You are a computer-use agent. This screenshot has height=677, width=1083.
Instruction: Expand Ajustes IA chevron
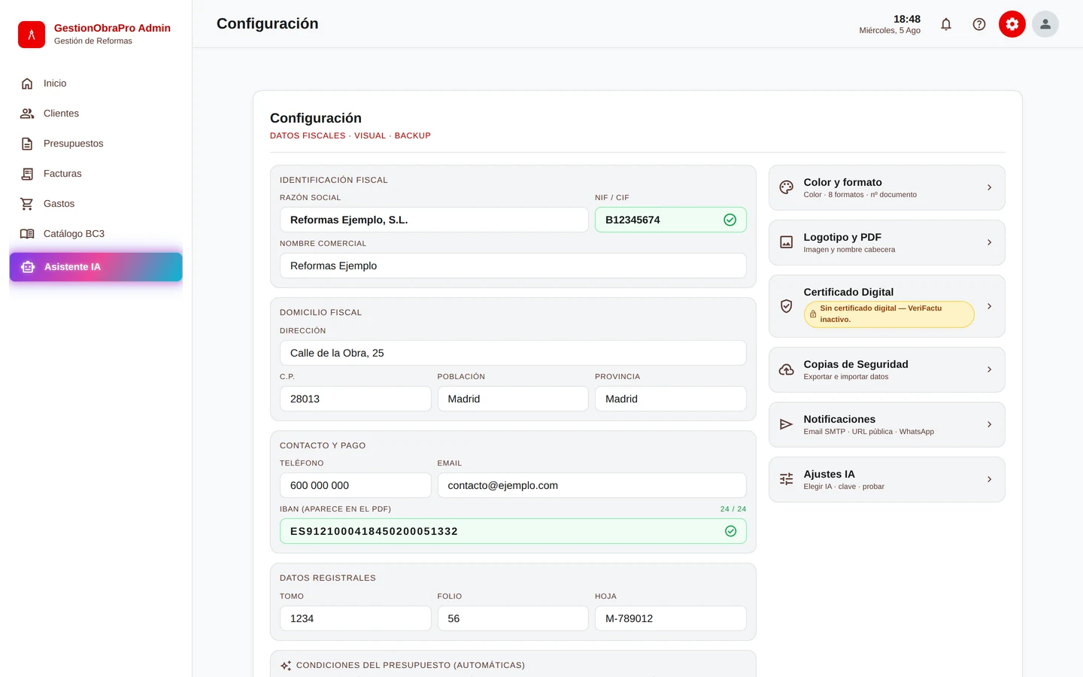point(990,479)
